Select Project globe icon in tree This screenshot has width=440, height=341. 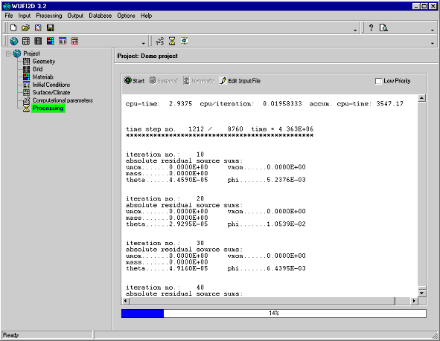[x=17, y=53]
